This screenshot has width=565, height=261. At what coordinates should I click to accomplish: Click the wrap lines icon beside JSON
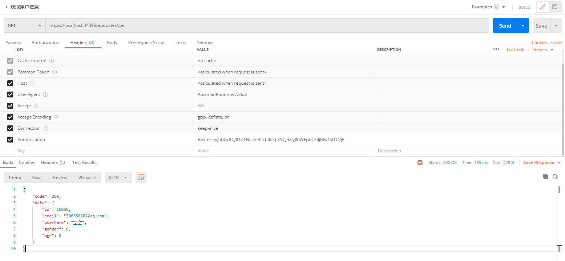141,177
